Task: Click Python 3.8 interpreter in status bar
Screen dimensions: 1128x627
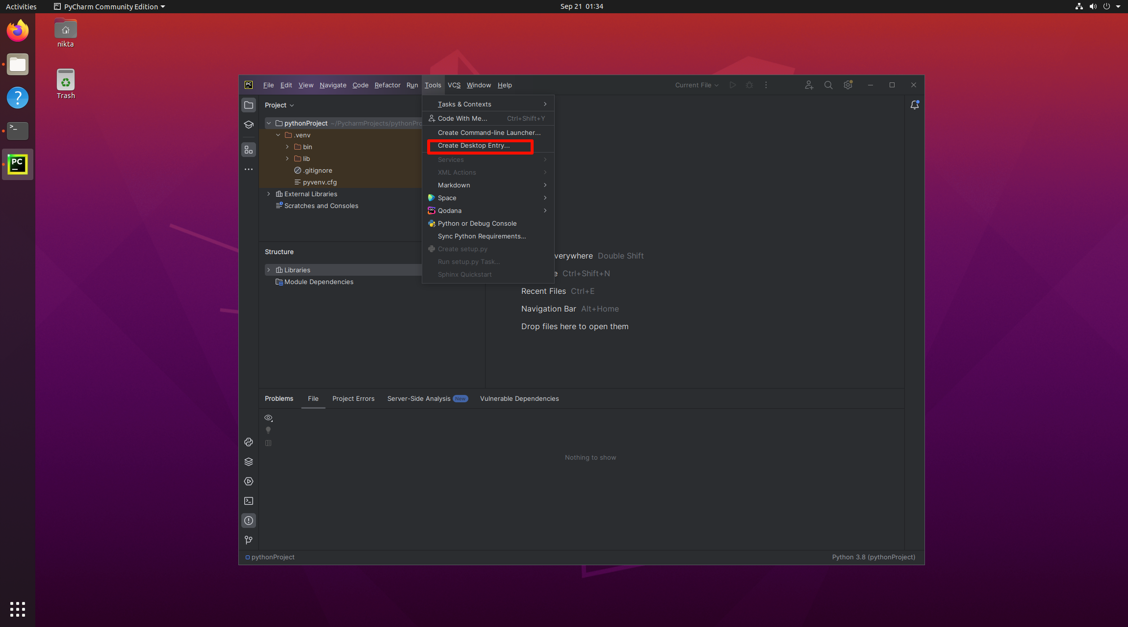Action: click(873, 557)
